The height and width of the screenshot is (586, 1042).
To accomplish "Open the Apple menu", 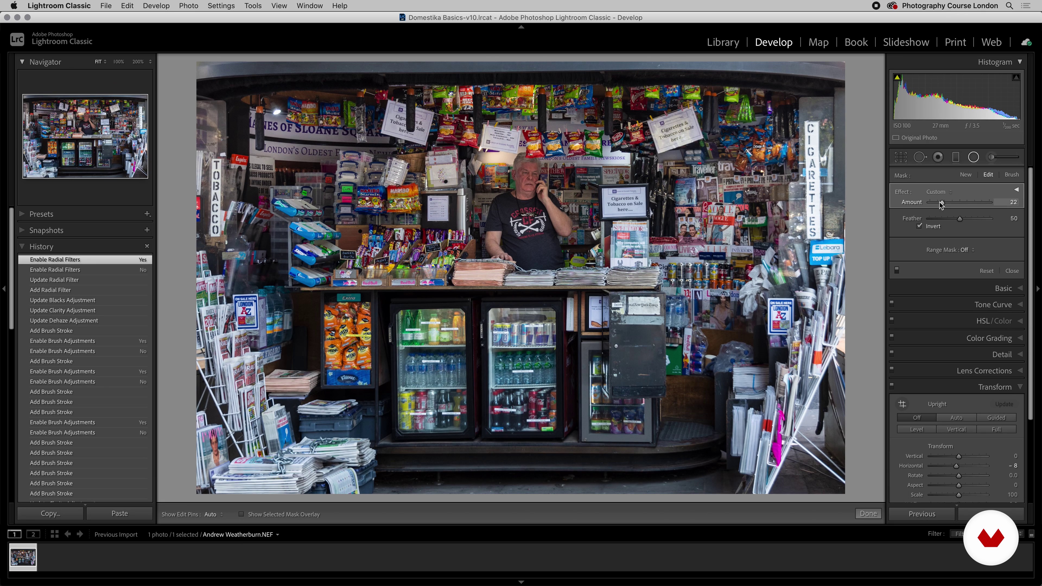I will [x=14, y=6].
